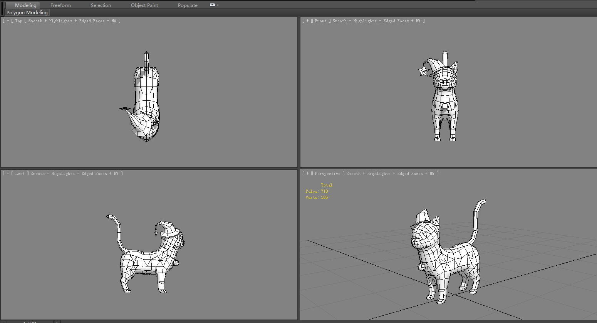Click the Top view name label

coord(18,21)
